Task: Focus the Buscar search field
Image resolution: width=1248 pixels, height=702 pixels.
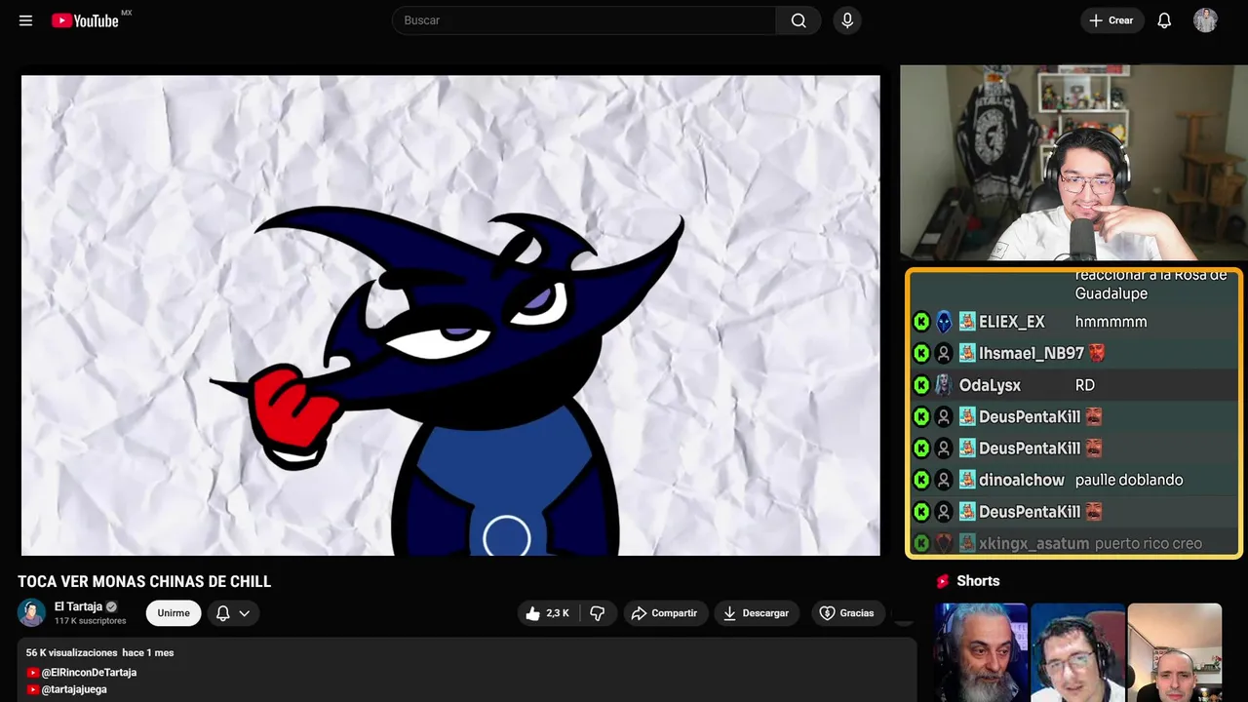Action: pos(584,20)
